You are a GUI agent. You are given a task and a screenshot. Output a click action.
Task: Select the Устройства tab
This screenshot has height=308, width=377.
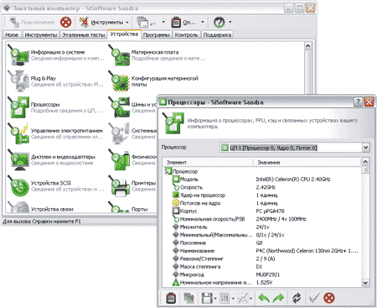[x=124, y=34]
